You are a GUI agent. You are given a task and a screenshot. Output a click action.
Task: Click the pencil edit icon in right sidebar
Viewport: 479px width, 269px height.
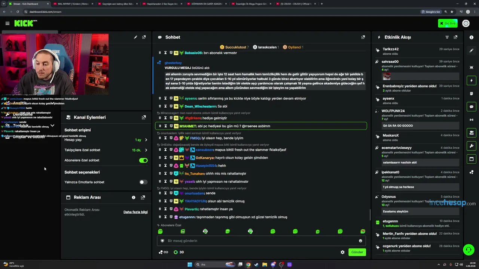[472, 50]
